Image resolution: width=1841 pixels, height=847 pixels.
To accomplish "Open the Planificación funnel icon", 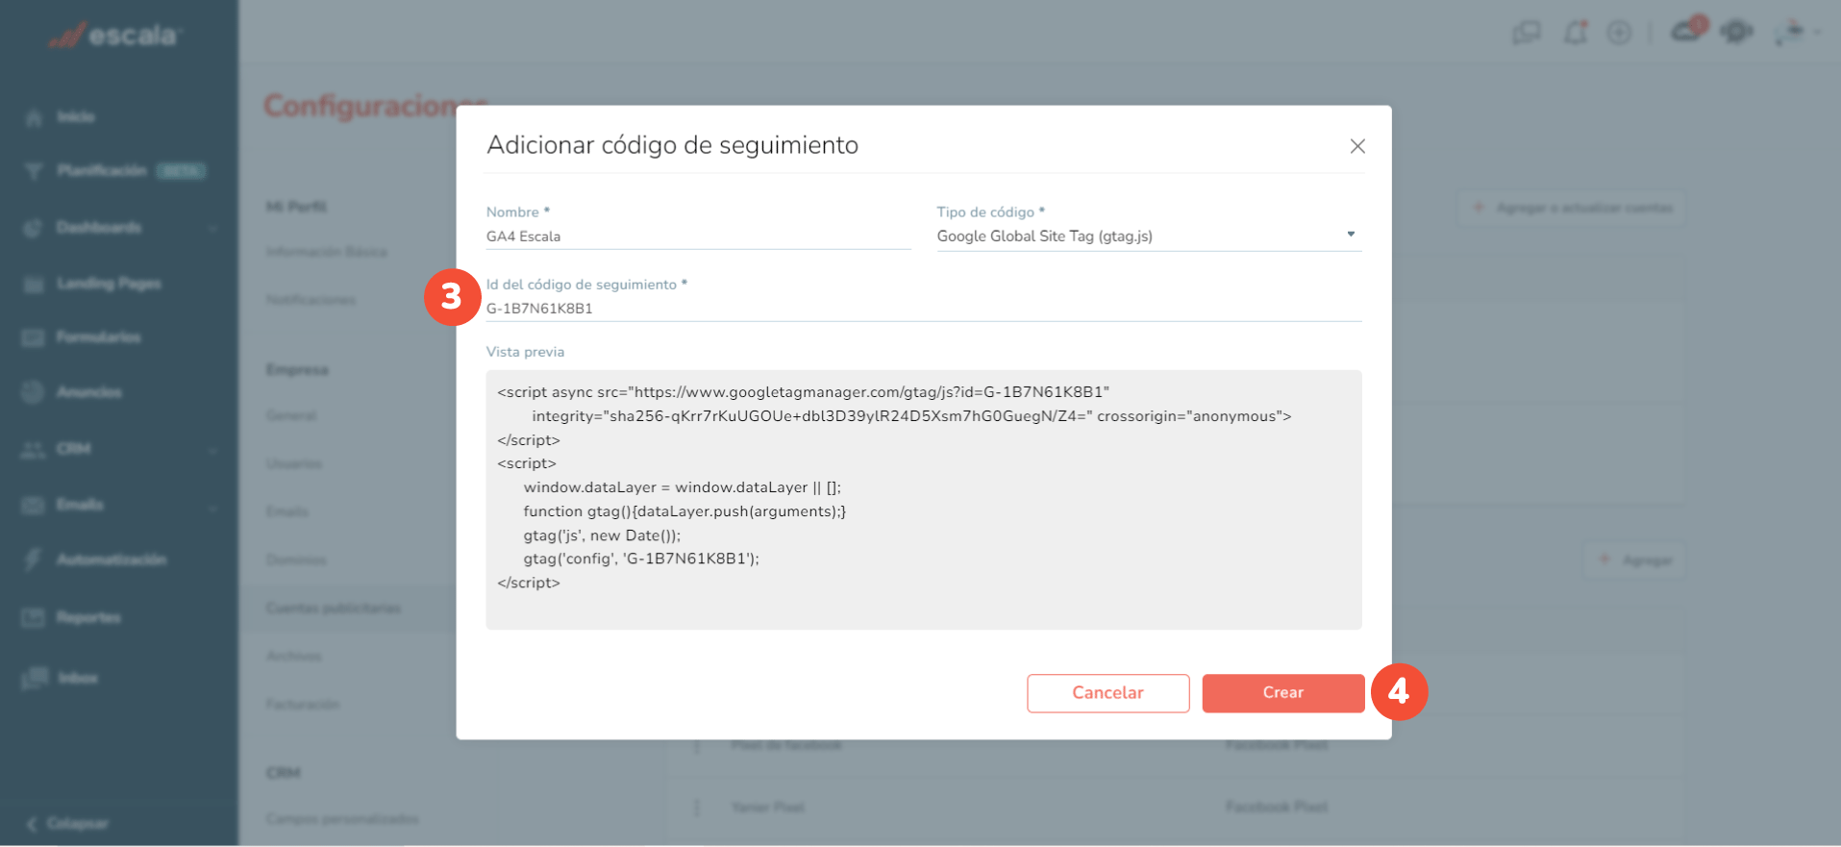I will click(x=34, y=171).
